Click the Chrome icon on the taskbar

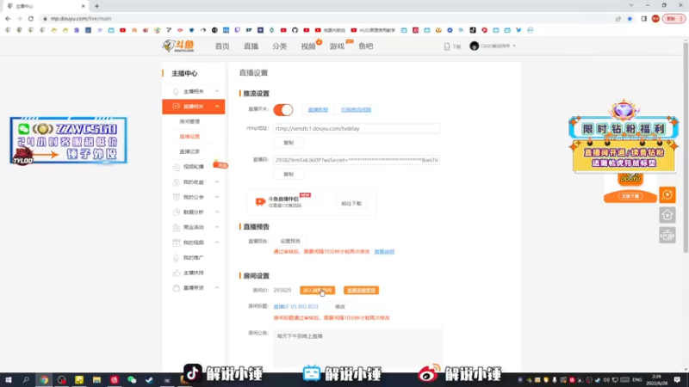click(x=44, y=380)
